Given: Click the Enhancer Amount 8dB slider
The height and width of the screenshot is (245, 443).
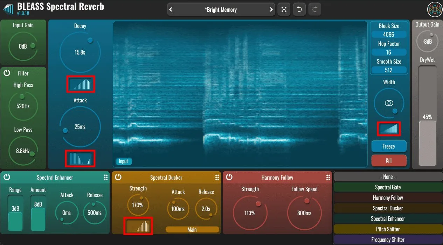Looking at the screenshot, I should point(38,213).
